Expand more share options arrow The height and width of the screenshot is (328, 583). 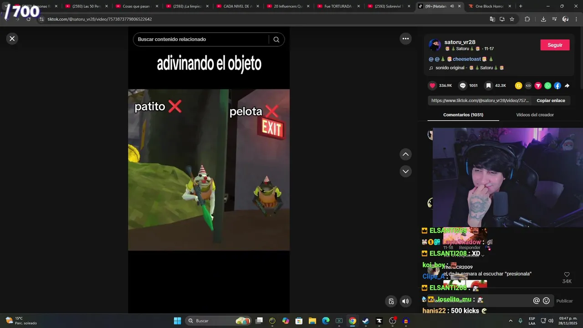567,86
